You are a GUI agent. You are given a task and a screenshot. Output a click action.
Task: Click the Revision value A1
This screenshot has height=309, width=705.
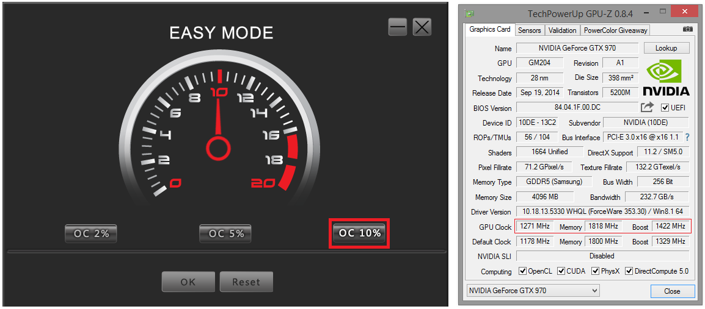(x=621, y=63)
